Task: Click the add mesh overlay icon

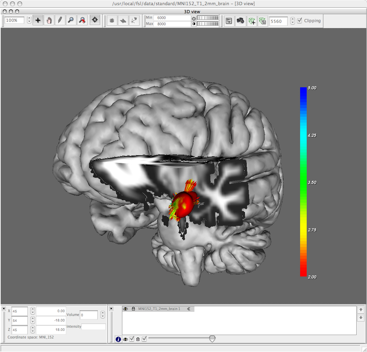Action: click(x=252, y=21)
